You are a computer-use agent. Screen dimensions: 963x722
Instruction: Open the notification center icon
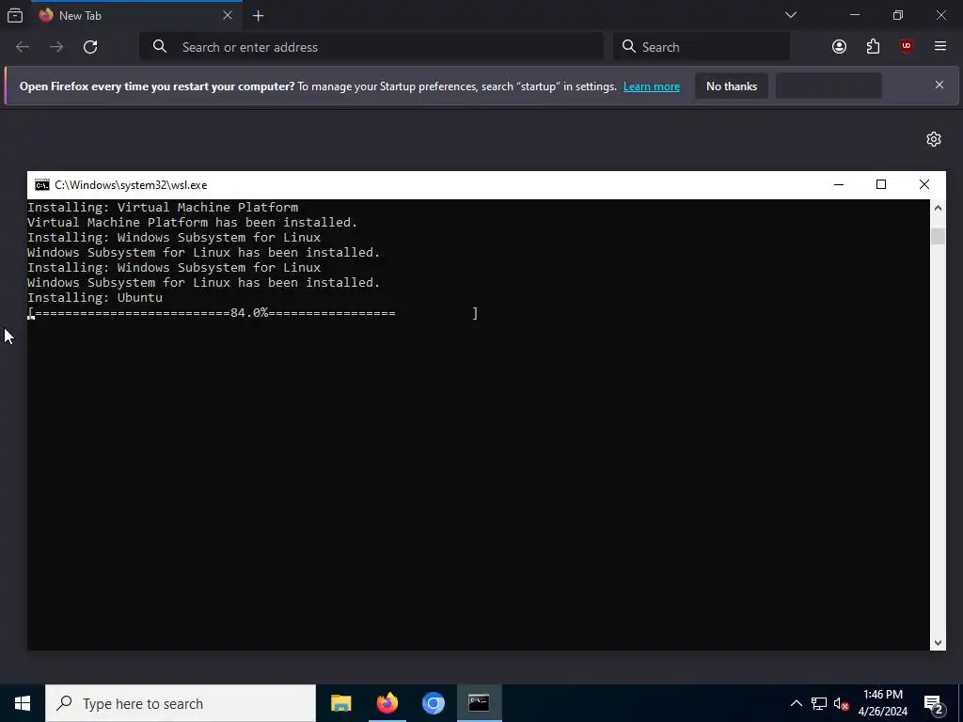pyautogui.click(x=934, y=704)
